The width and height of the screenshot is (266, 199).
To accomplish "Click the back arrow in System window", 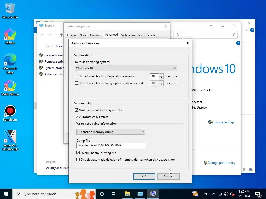I will (42, 35).
